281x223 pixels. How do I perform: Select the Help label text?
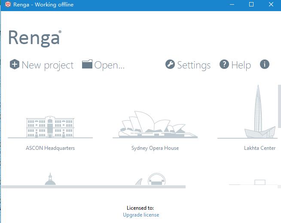[241, 65]
